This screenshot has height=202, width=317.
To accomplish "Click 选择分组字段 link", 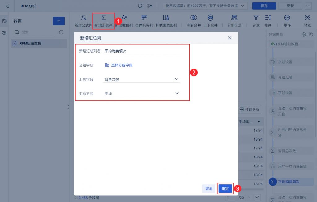I will 119,65.
